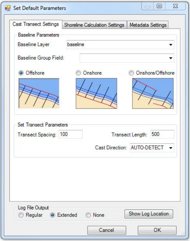The width and height of the screenshot is (190, 241).
Task: Select Extended log file output
Action: pos(53,215)
